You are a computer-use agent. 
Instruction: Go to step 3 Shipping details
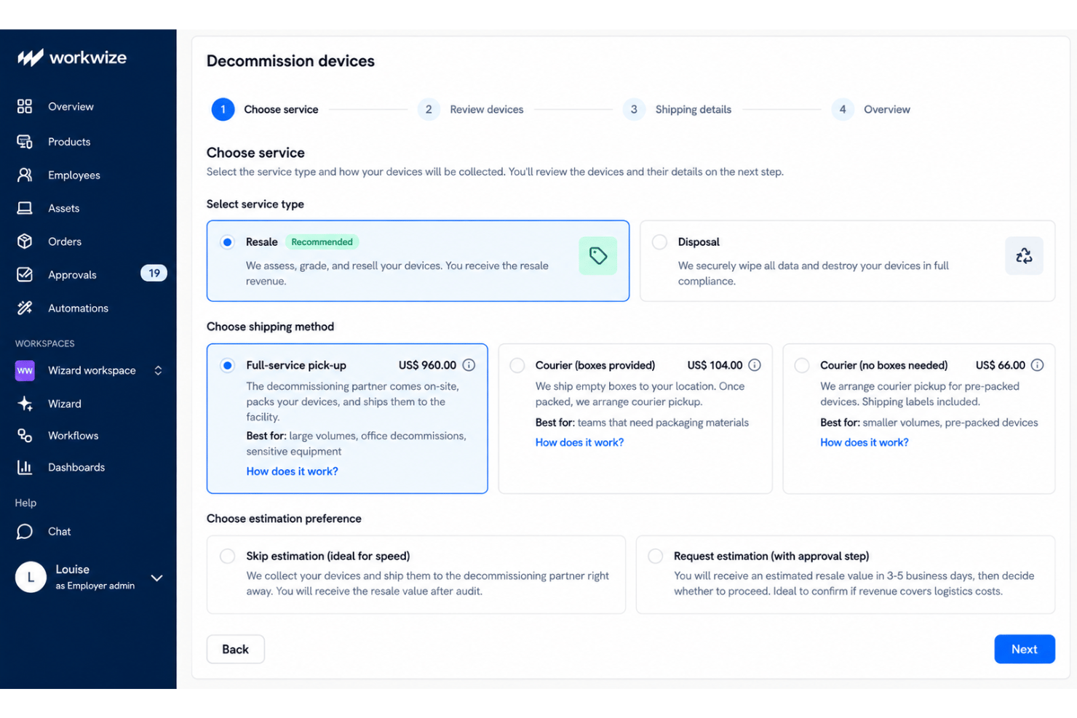pyautogui.click(x=677, y=110)
